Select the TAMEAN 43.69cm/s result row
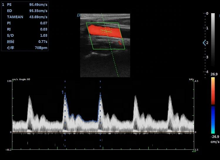The height and width of the screenshot is (160, 220). pyautogui.click(x=25, y=17)
